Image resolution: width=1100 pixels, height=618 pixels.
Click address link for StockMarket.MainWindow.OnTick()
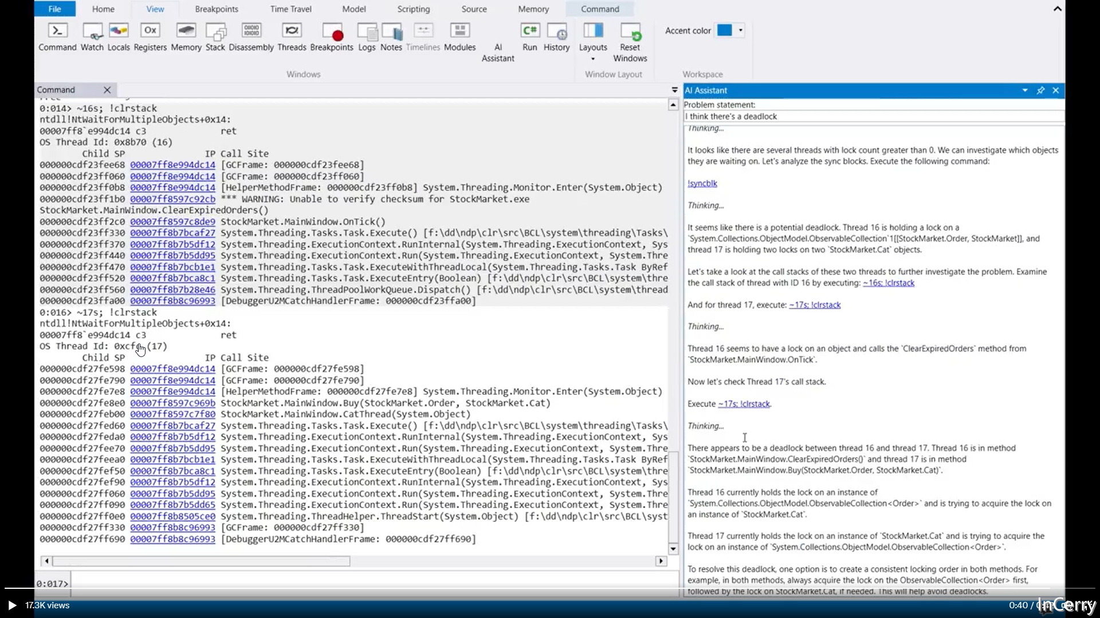coord(172,221)
